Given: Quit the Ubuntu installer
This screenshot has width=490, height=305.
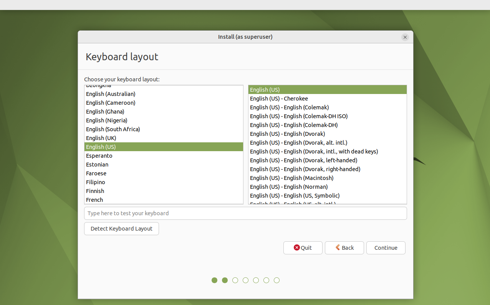Looking at the screenshot, I should click(303, 247).
